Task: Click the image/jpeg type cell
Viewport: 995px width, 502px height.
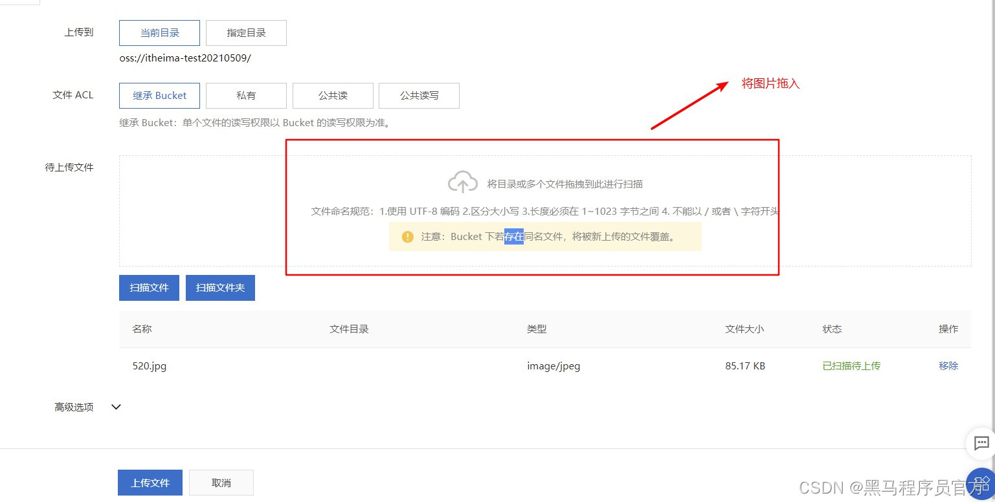Action: point(553,366)
